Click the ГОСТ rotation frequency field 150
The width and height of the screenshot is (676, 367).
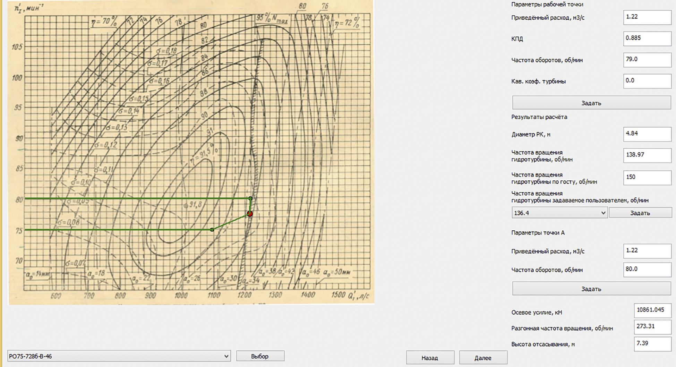click(647, 177)
